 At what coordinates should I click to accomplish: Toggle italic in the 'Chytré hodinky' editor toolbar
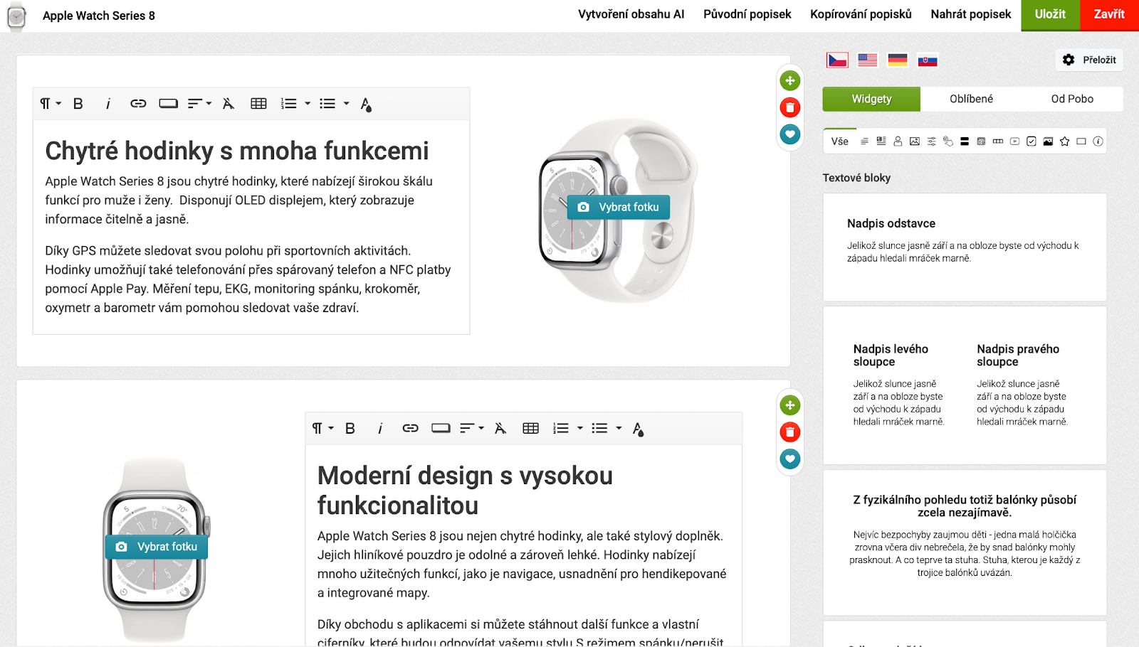(107, 104)
